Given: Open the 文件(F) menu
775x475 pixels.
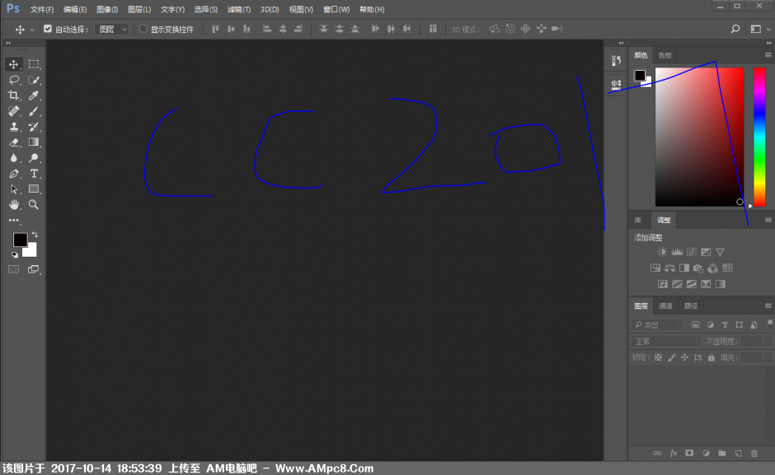Looking at the screenshot, I should (x=42, y=9).
